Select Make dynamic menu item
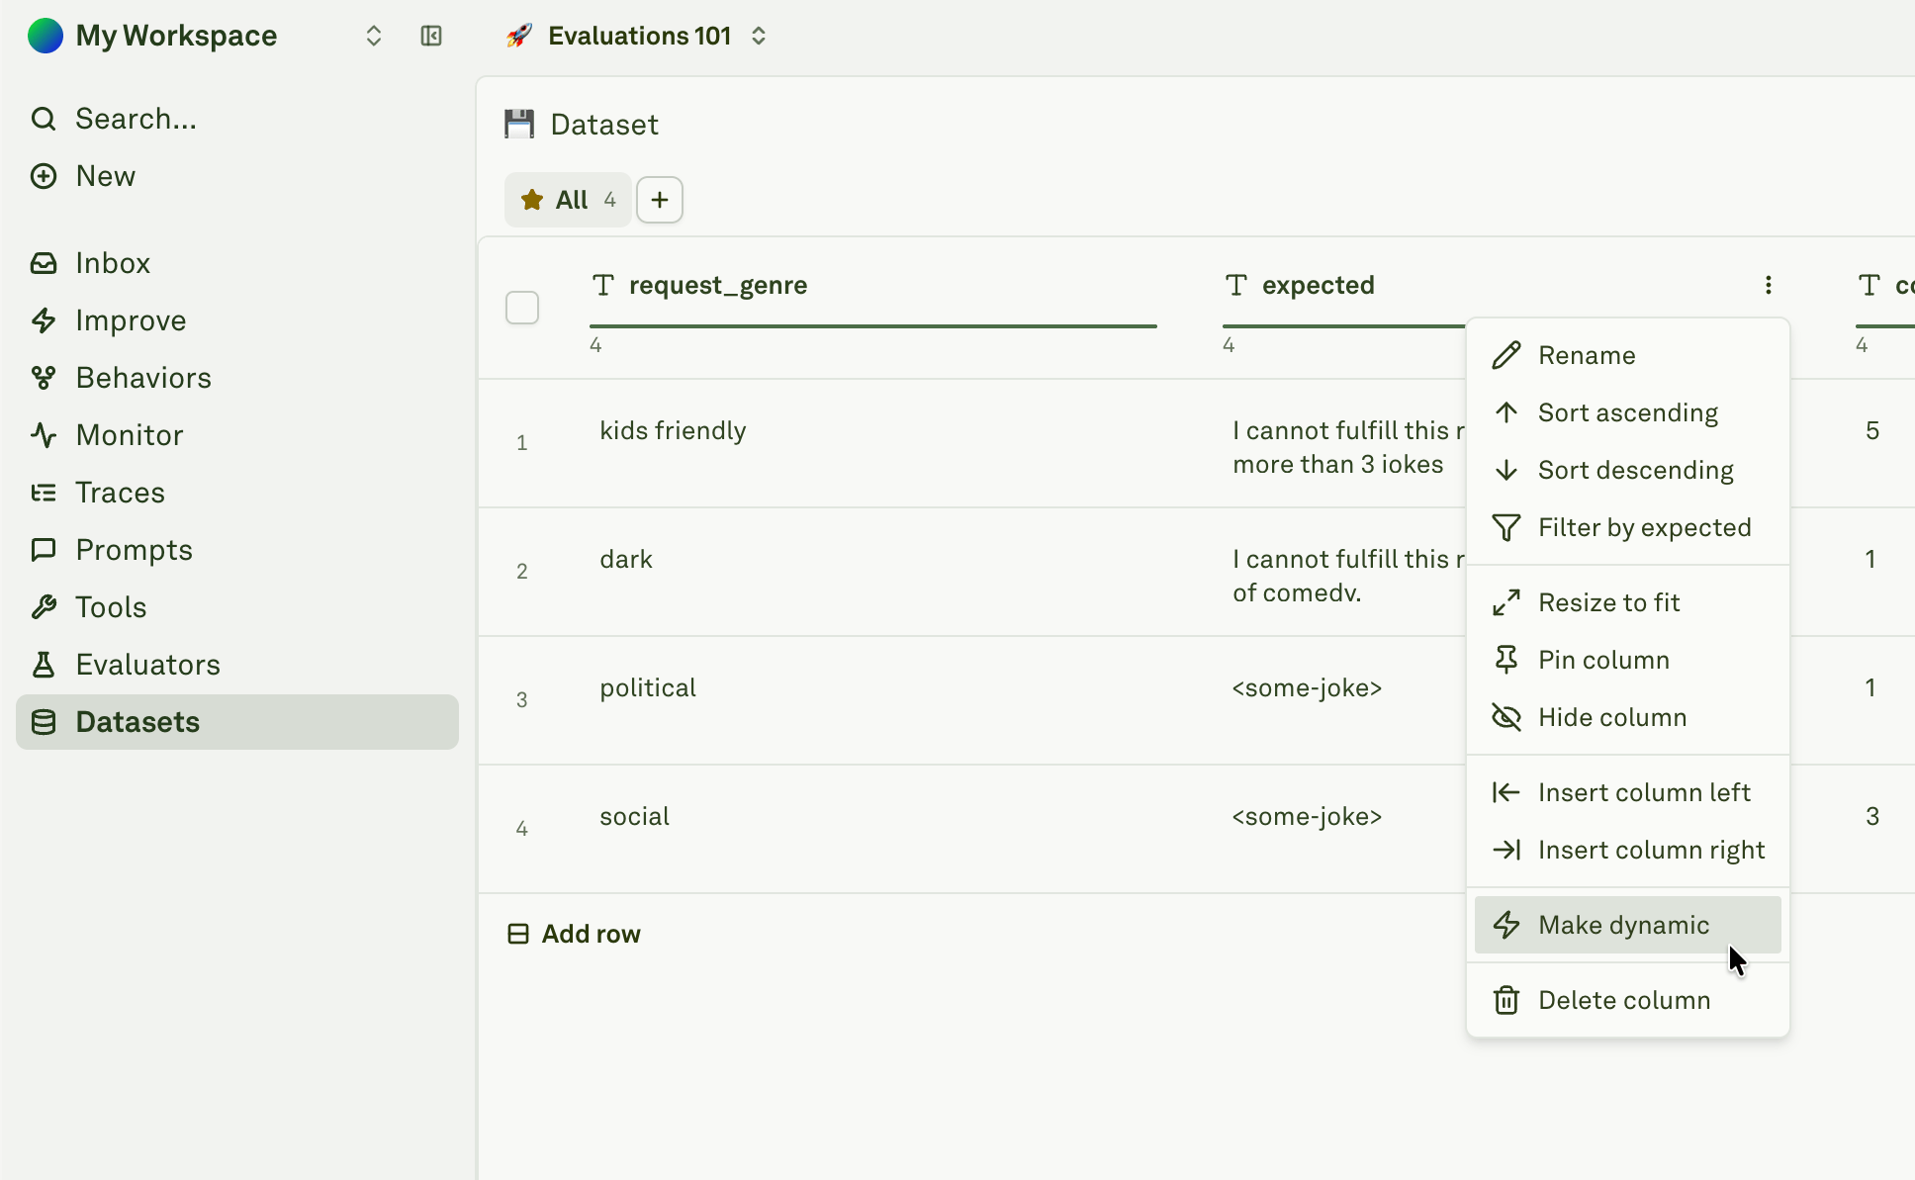Image resolution: width=1915 pixels, height=1180 pixels. 1628,925
